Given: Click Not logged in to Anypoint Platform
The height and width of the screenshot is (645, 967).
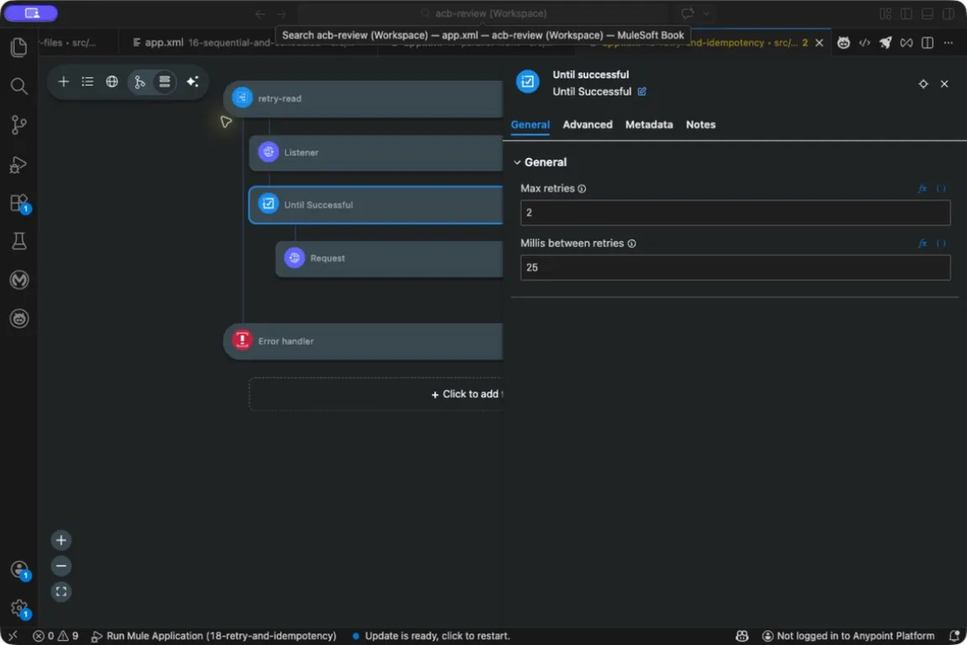Looking at the screenshot, I should click(x=849, y=636).
